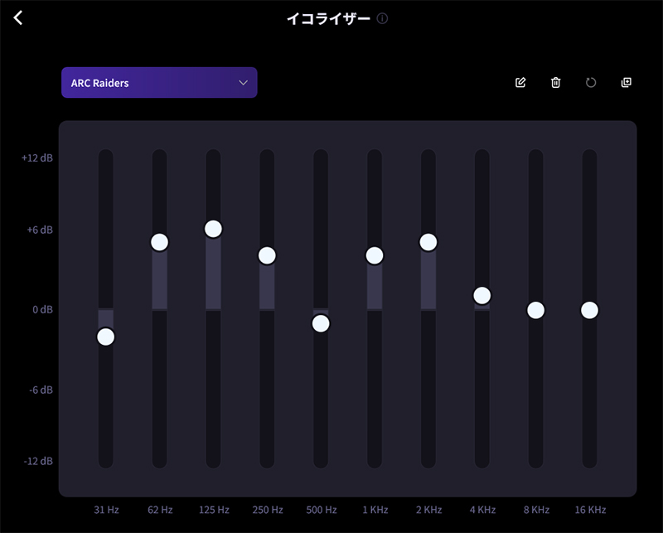Click the edit preset pencil icon
Viewport: 663px width, 533px height.
tap(520, 83)
